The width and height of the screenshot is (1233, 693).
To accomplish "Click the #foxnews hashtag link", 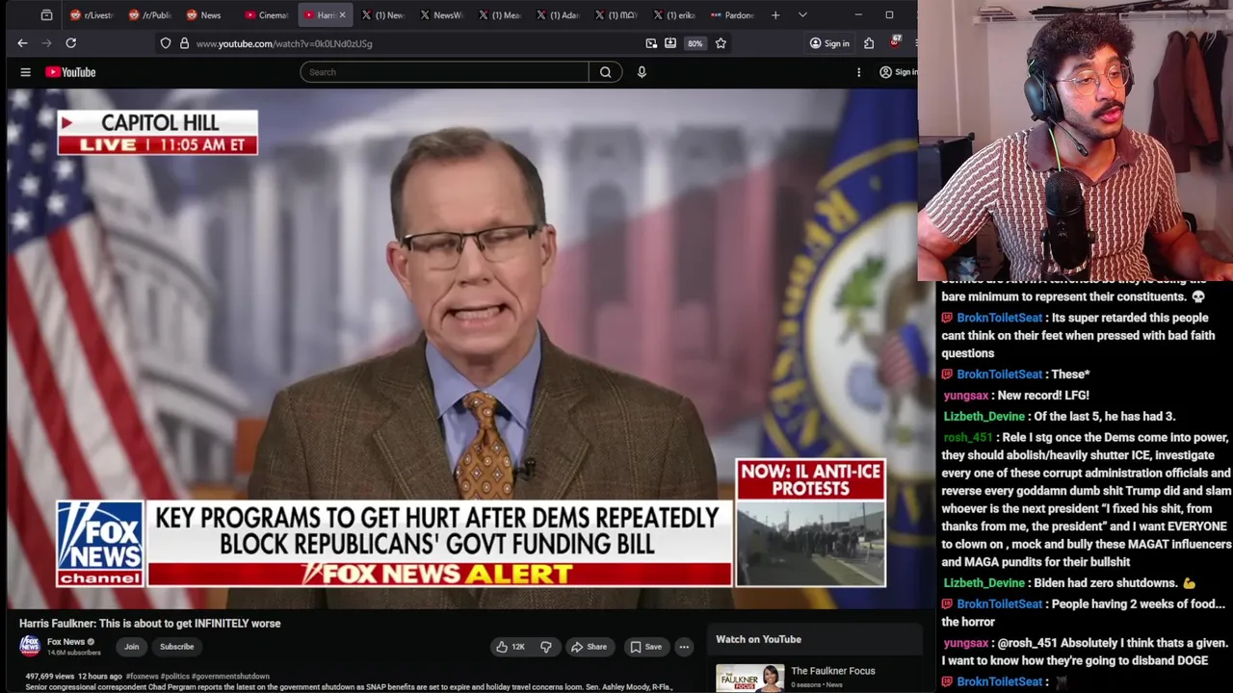I will (142, 677).
